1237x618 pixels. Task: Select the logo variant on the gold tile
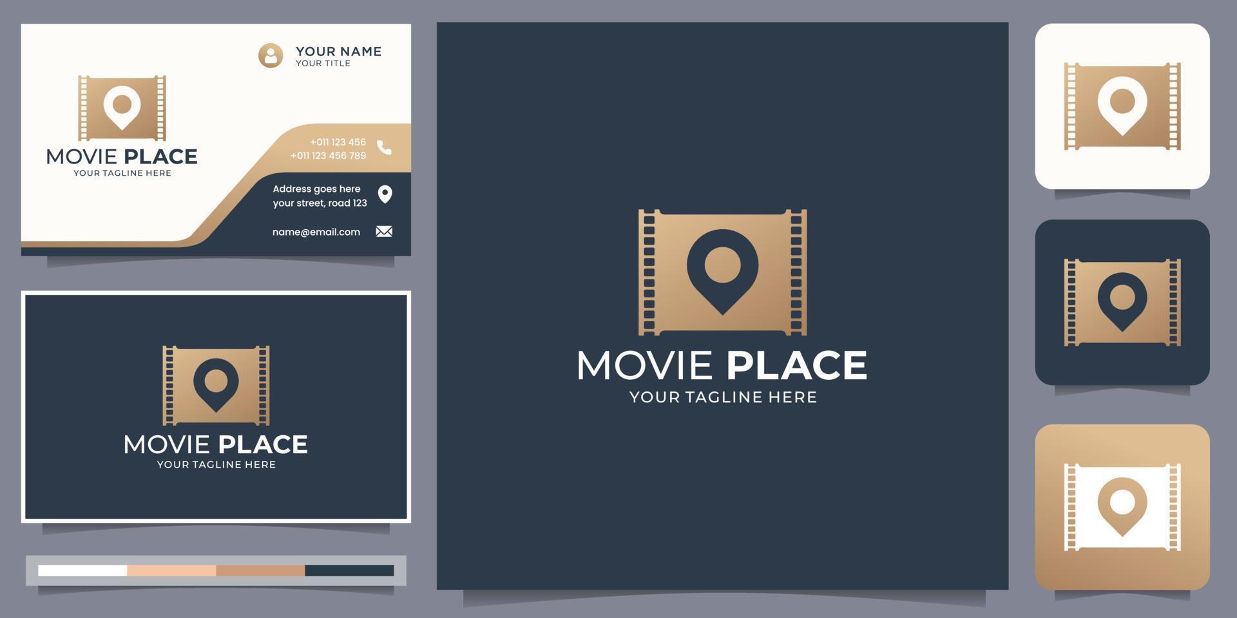[1122, 507]
